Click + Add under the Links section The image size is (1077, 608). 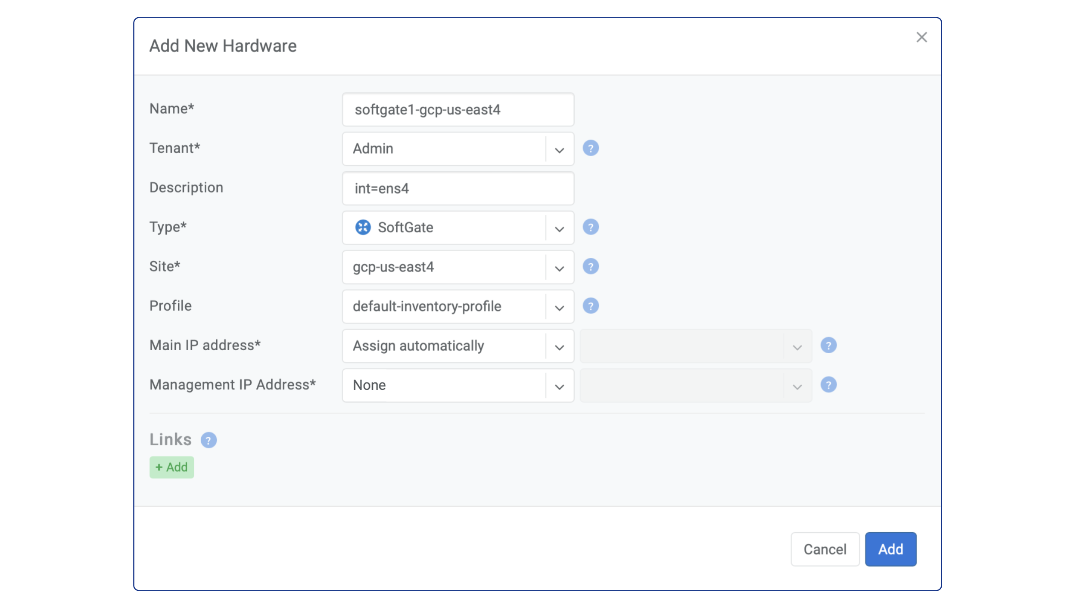coord(171,467)
